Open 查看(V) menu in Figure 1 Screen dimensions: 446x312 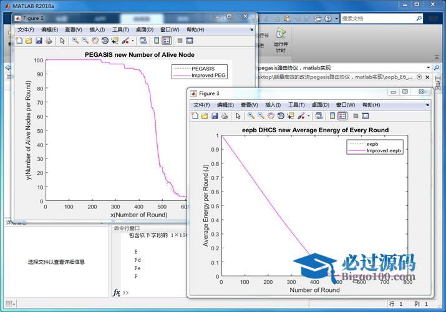tap(74, 29)
